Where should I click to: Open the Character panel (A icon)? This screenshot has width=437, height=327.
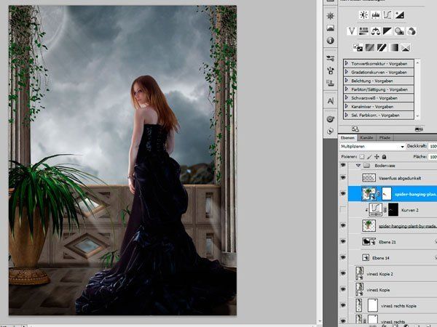pos(330,101)
